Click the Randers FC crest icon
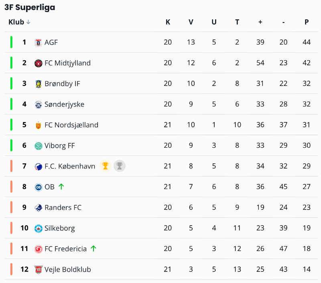 click(38, 208)
